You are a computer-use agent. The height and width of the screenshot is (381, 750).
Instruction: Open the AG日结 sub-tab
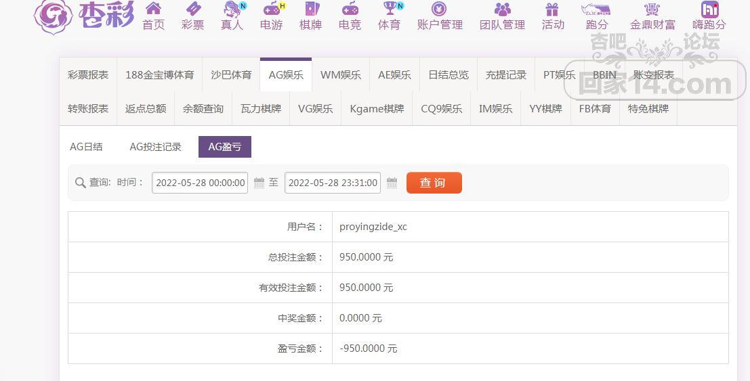coord(87,147)
